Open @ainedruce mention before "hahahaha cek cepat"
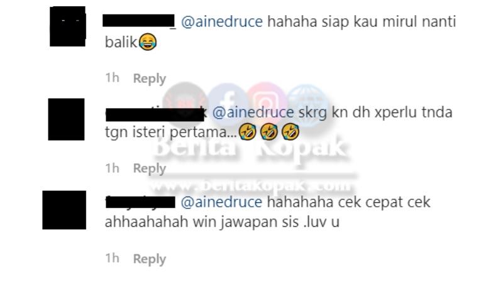Viewport: 503px width, 294px height. 222,202
